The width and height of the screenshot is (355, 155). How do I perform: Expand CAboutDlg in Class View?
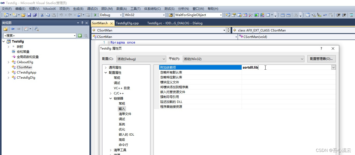(8, 62)
